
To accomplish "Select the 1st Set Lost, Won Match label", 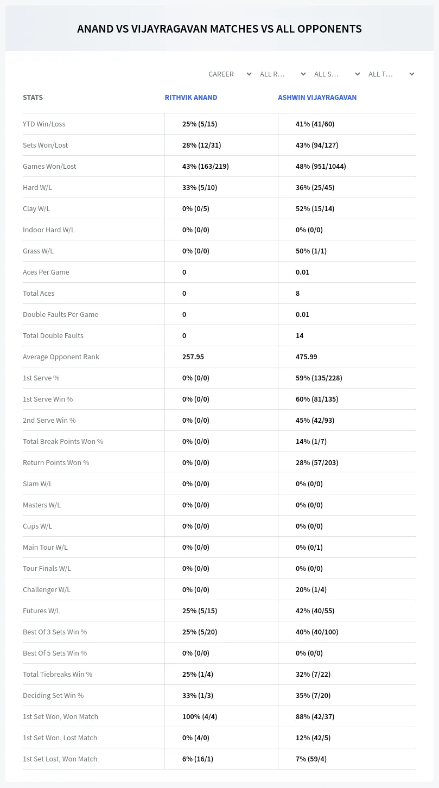I will coord(60,759).
